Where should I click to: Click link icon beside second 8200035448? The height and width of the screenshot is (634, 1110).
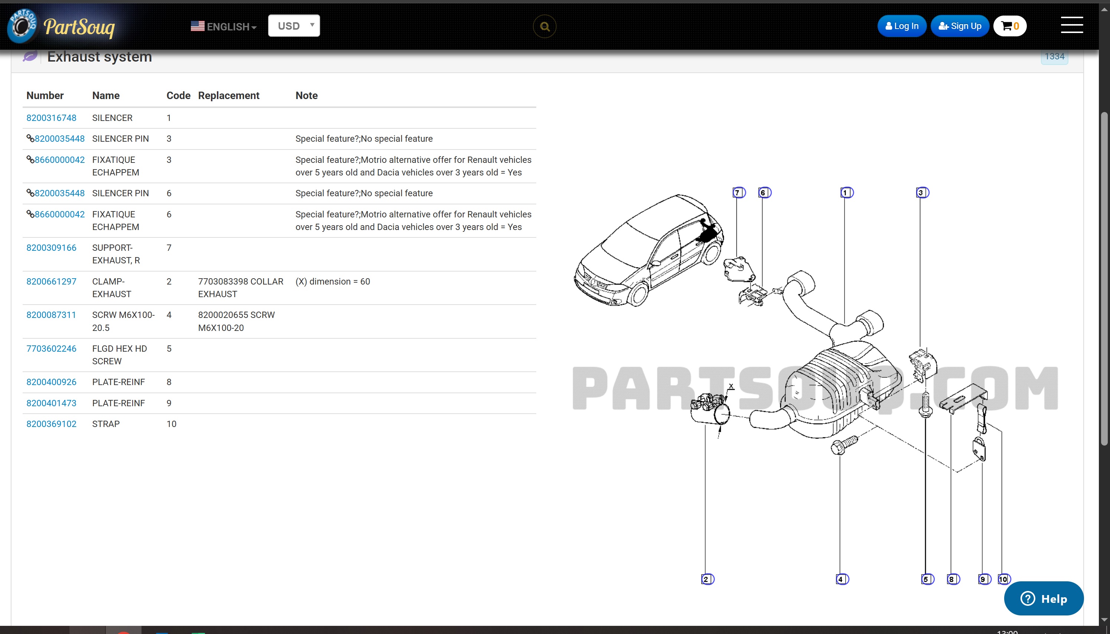coord(30,193)
